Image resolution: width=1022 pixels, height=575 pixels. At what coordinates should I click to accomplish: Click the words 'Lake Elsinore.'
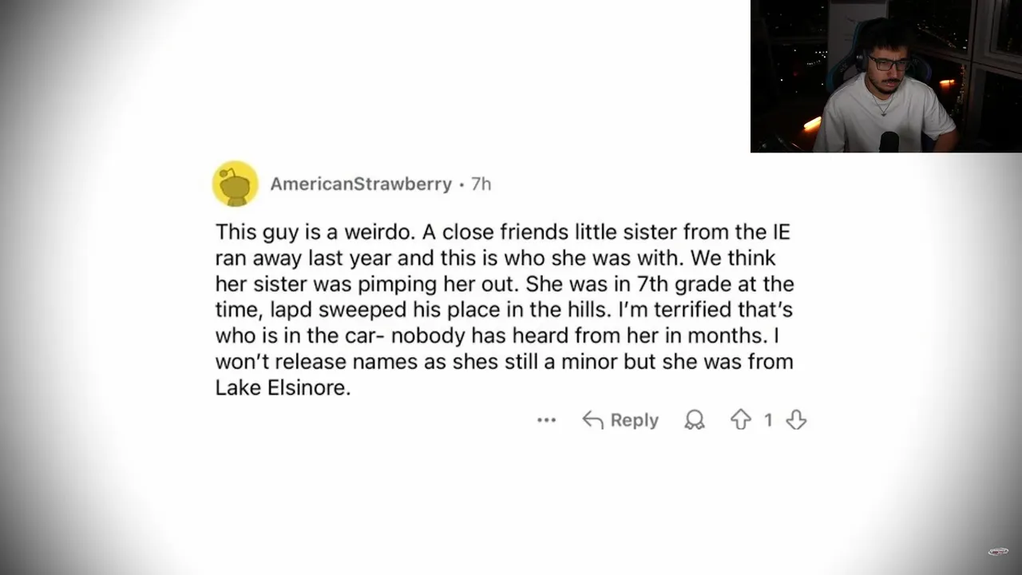[283, 389]
